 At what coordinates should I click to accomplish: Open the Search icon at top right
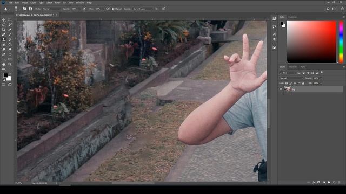(x=328, y=9)
